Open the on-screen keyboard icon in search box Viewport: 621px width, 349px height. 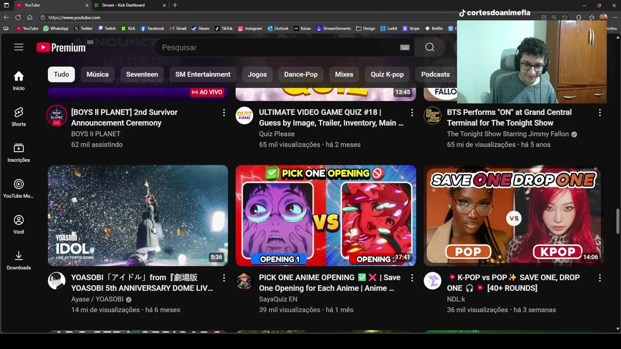(405, 48)
